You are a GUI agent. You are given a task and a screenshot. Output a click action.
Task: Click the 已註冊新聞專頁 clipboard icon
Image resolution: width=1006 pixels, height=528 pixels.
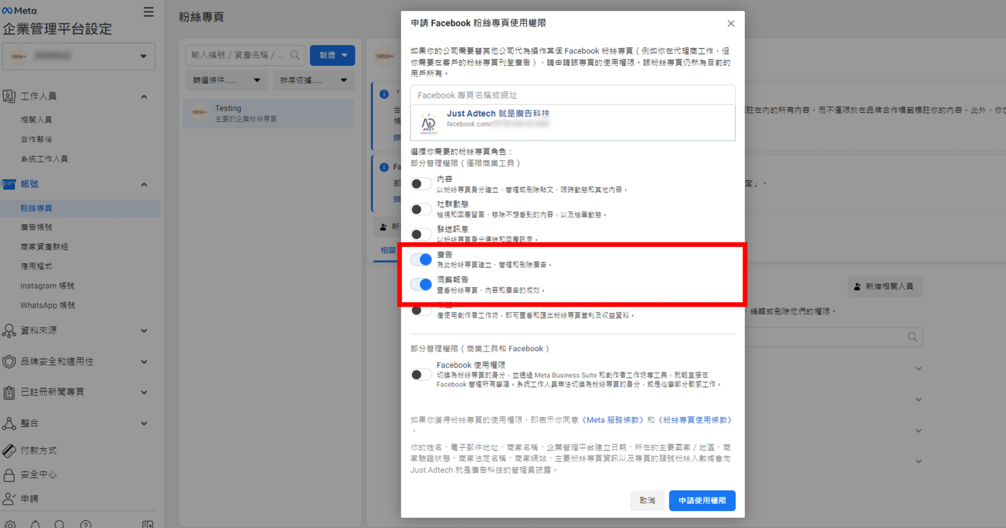9,392
